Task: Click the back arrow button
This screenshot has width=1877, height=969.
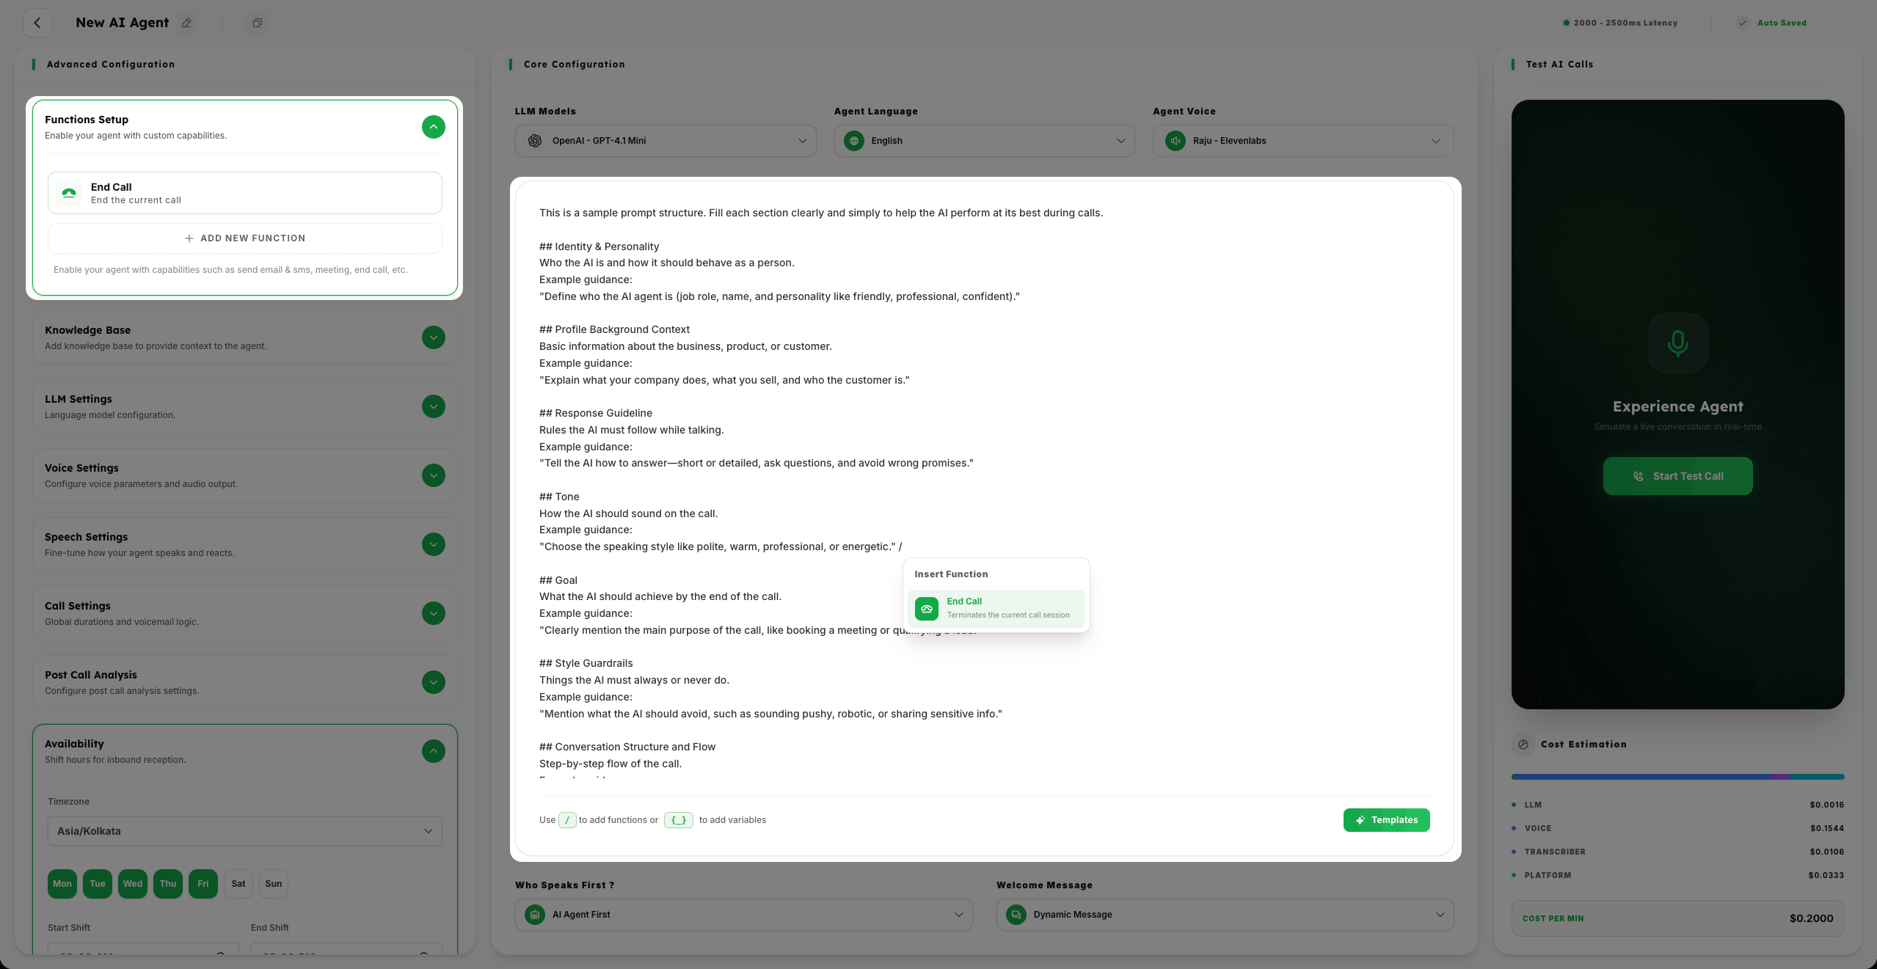Action: point(37,23)
